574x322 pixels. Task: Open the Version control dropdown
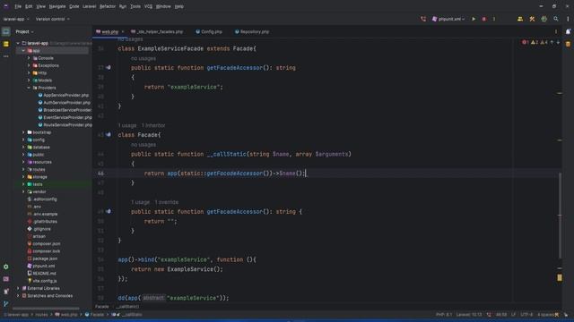52,19
